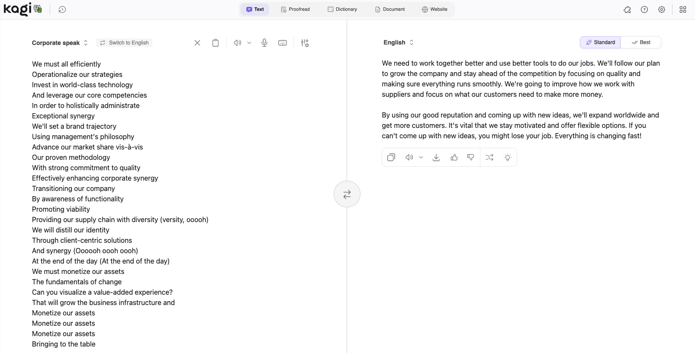This screenshot has width=695, height=353.
Task: Expand source audio voice options chevron
Action: (249, 43)
